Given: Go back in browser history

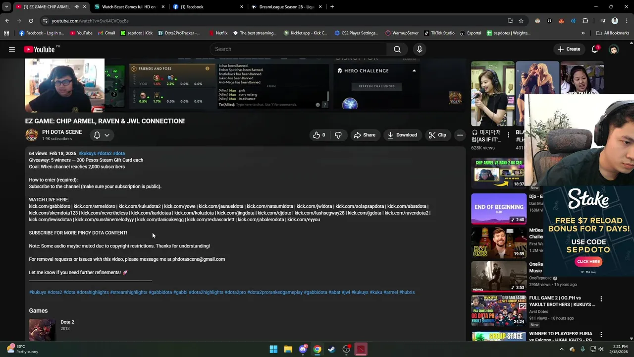Looking at the screenshot, I should (x=7, y=21).
